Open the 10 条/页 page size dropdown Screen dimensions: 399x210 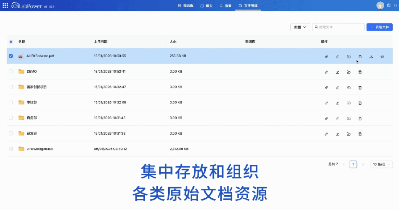click(382, 164)
